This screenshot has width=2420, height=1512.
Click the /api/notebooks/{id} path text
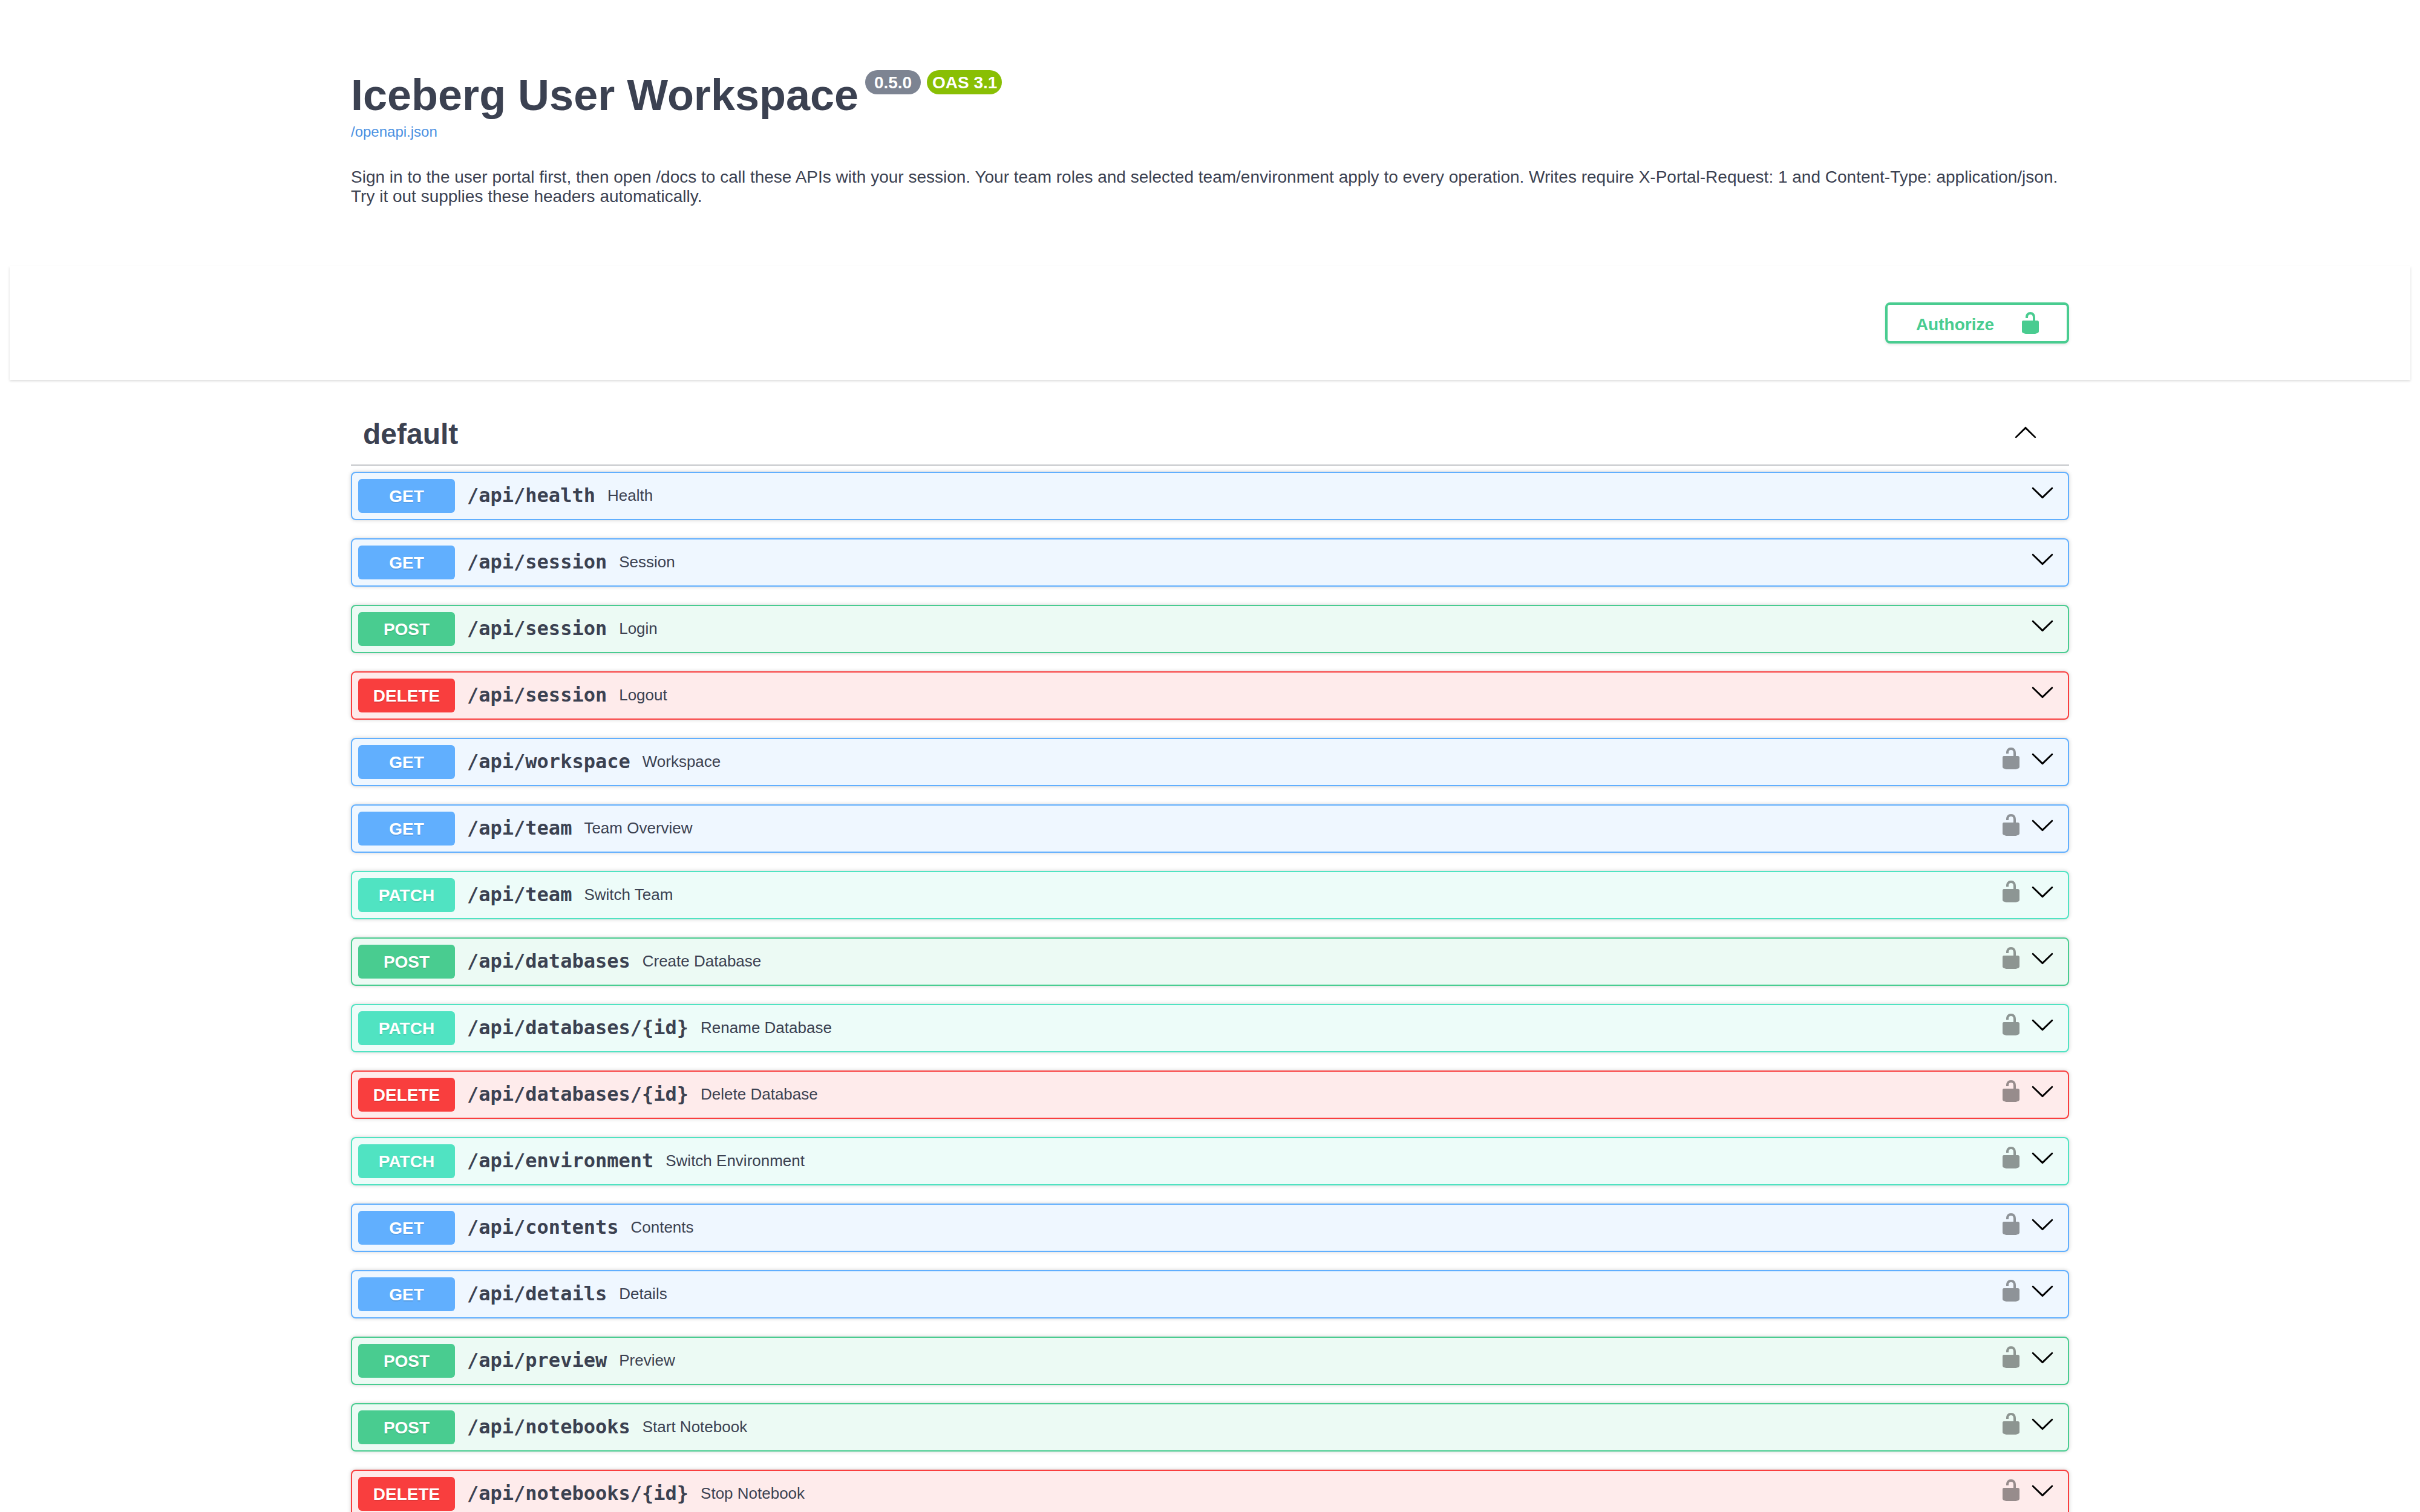[x=578, y=1493]
